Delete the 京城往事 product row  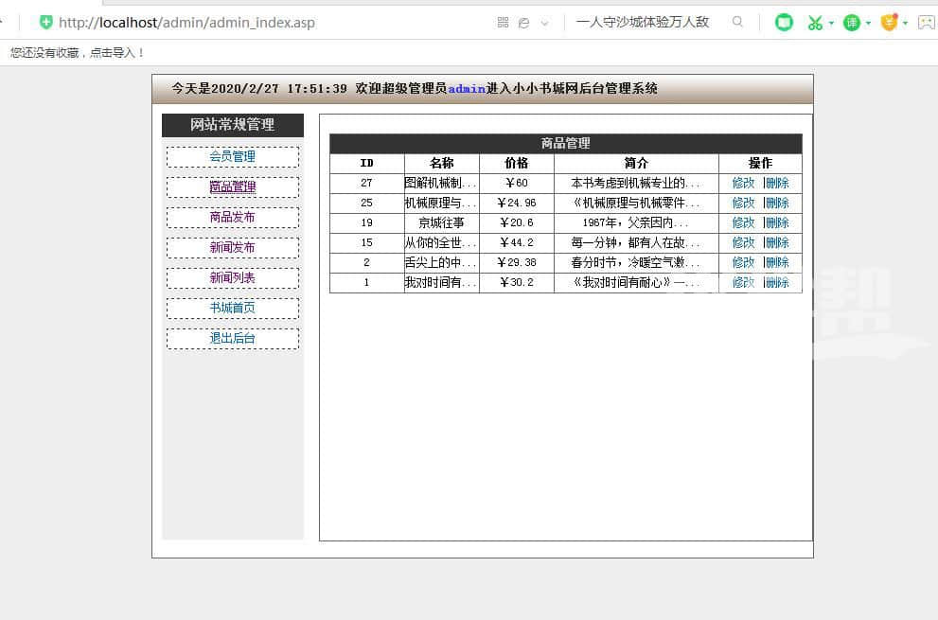click(777, 222)
